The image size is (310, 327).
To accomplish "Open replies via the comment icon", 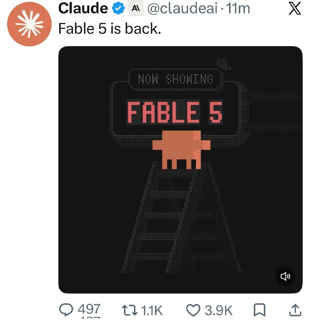I will coord(66,310).
